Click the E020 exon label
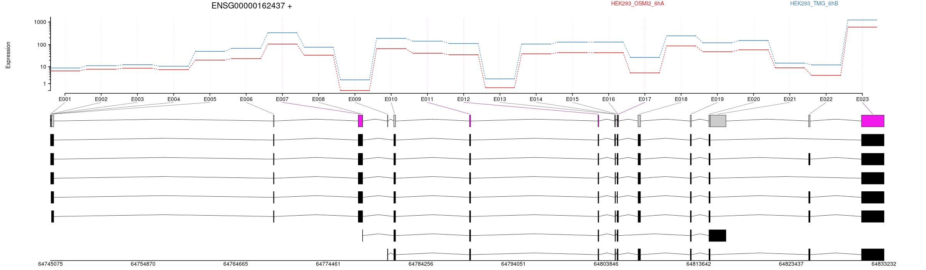 (x=754, y=99)
